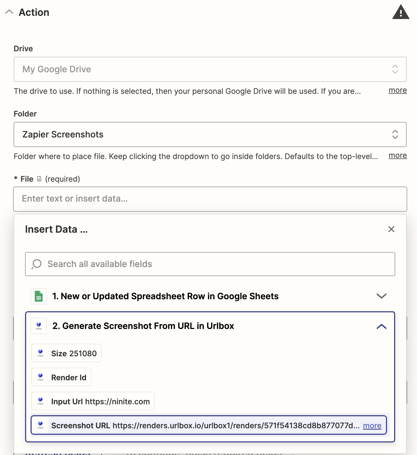This screenshot has height=455, width=417.
Task: Click the warning triangle icon
Action: (400, 12)
